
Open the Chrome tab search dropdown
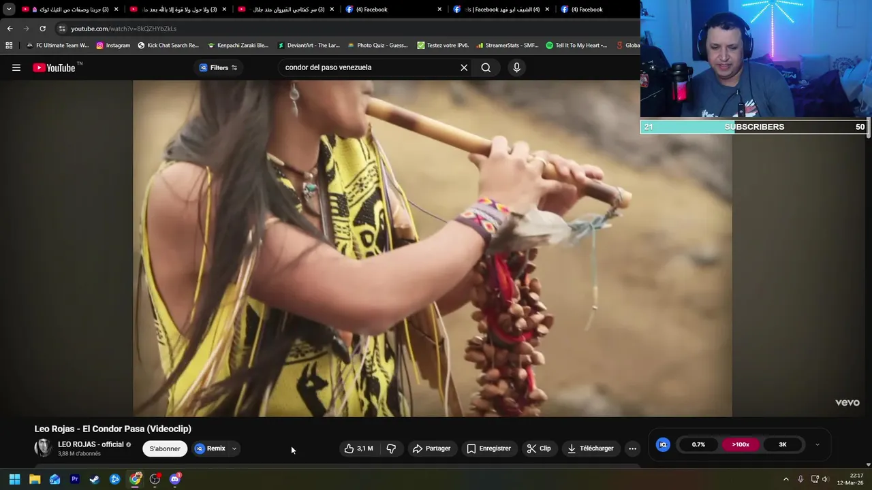point(9,10)
